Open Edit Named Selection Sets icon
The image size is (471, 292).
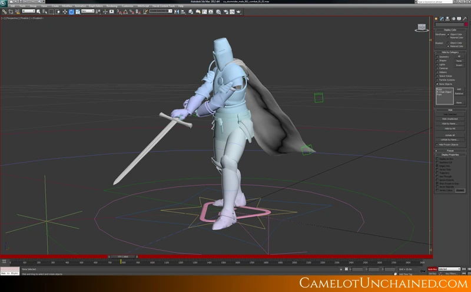click(145, 12)
